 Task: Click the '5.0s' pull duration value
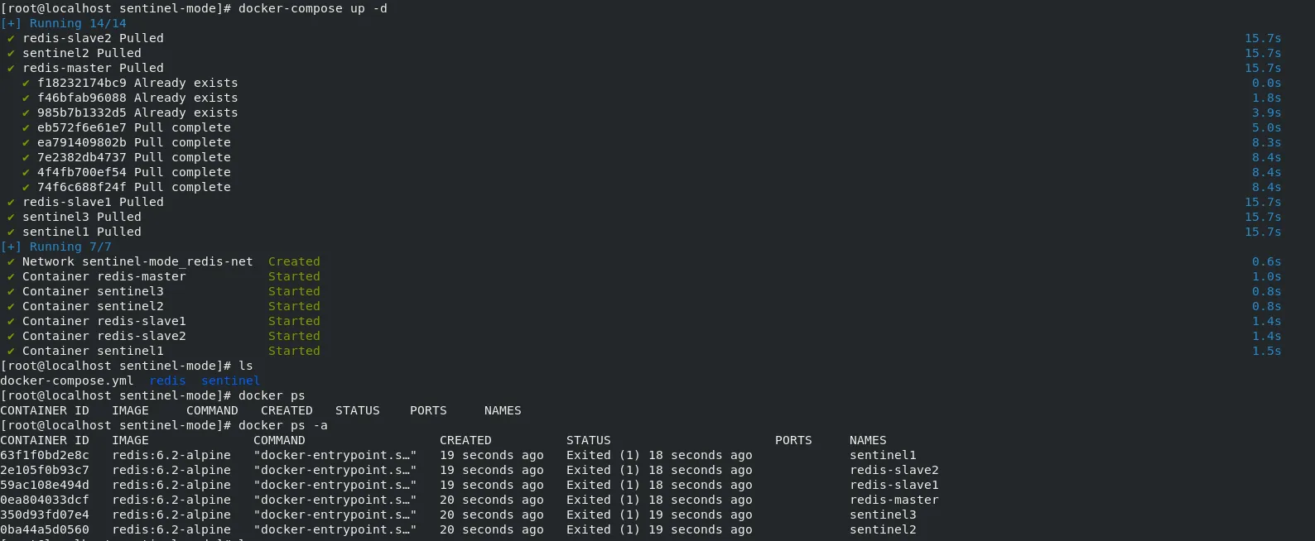1267,127
